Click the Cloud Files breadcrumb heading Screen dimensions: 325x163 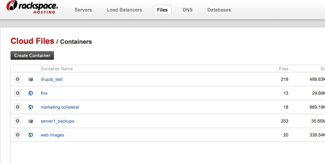click(x=32, y=41)
